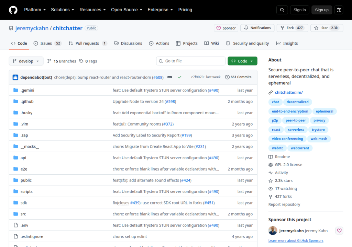Open the scripts folder name

click(26, 191)
